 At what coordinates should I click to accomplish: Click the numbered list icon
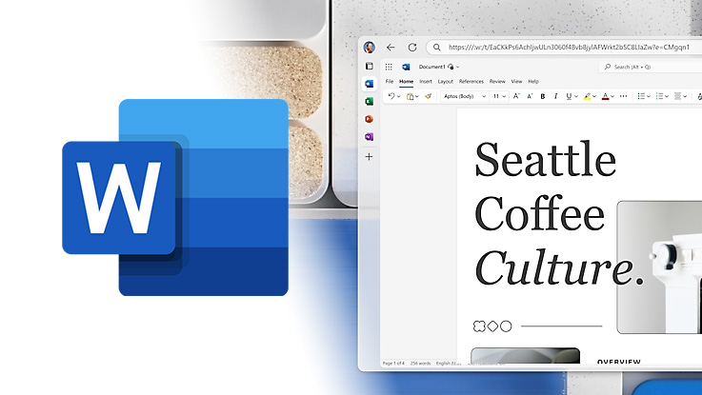[659, 96]
